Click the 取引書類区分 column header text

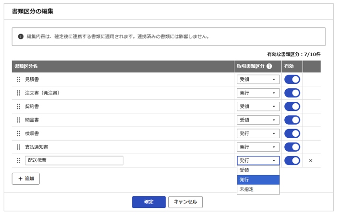(x=251, y=66)
